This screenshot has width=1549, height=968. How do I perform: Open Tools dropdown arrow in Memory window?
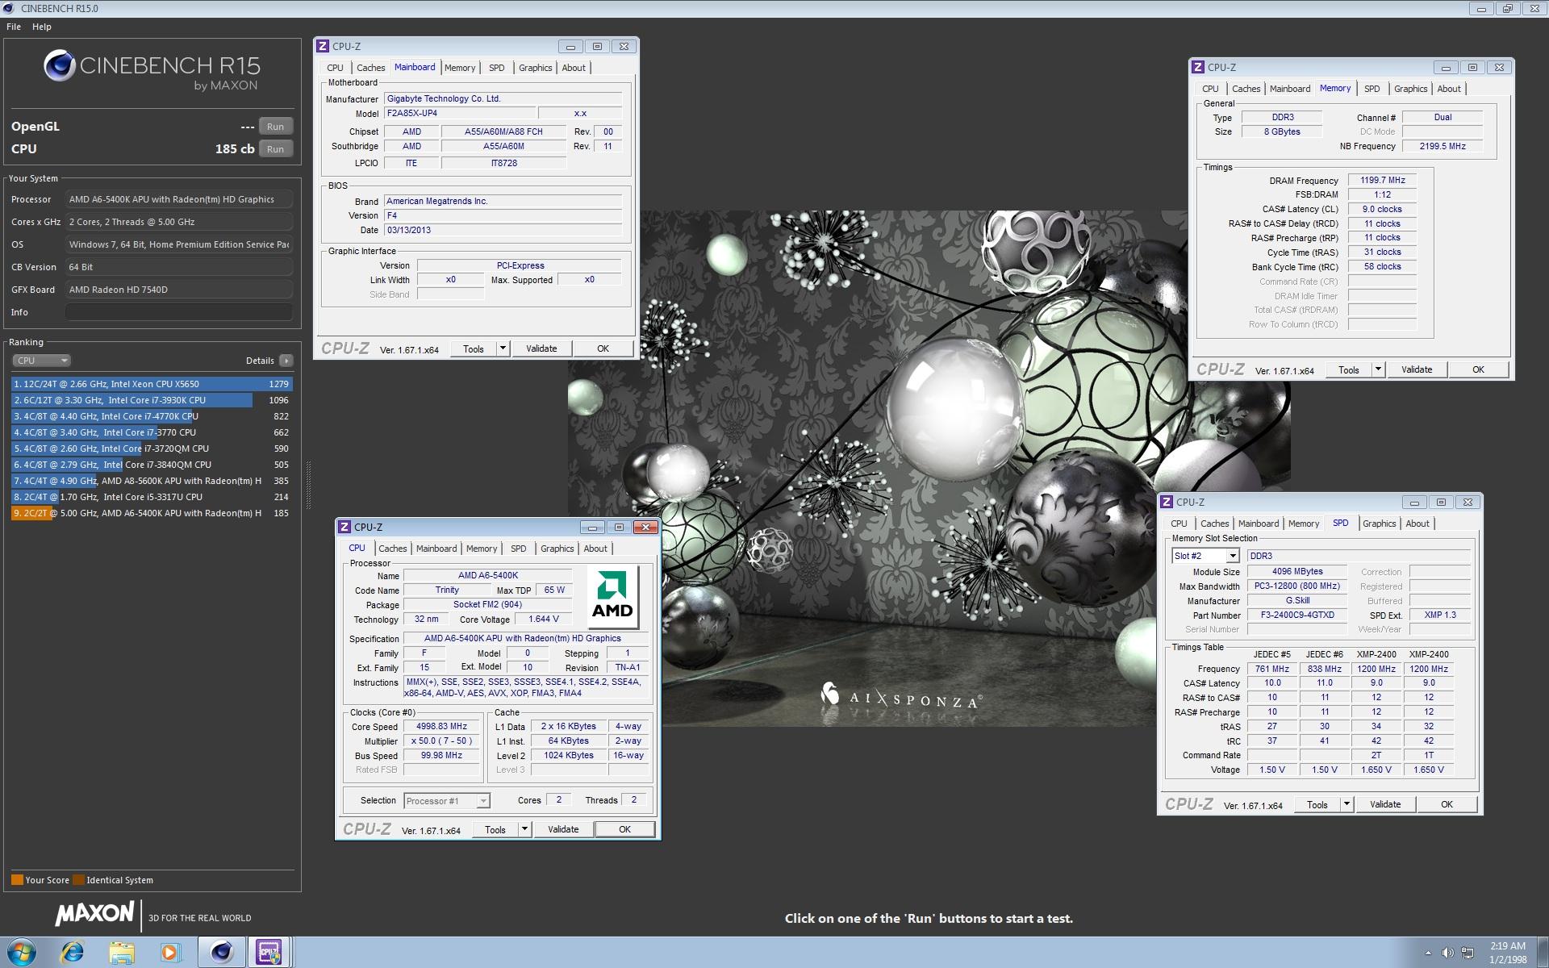(x=1378, y=369)
